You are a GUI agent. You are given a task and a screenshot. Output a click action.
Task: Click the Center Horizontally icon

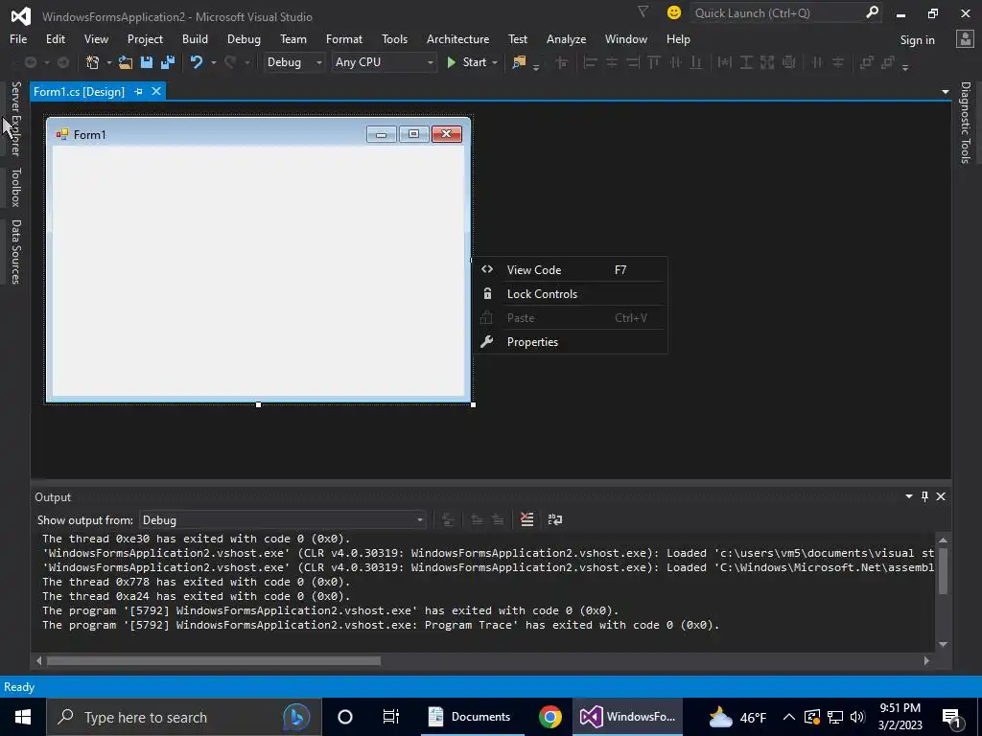coord(817,62)
